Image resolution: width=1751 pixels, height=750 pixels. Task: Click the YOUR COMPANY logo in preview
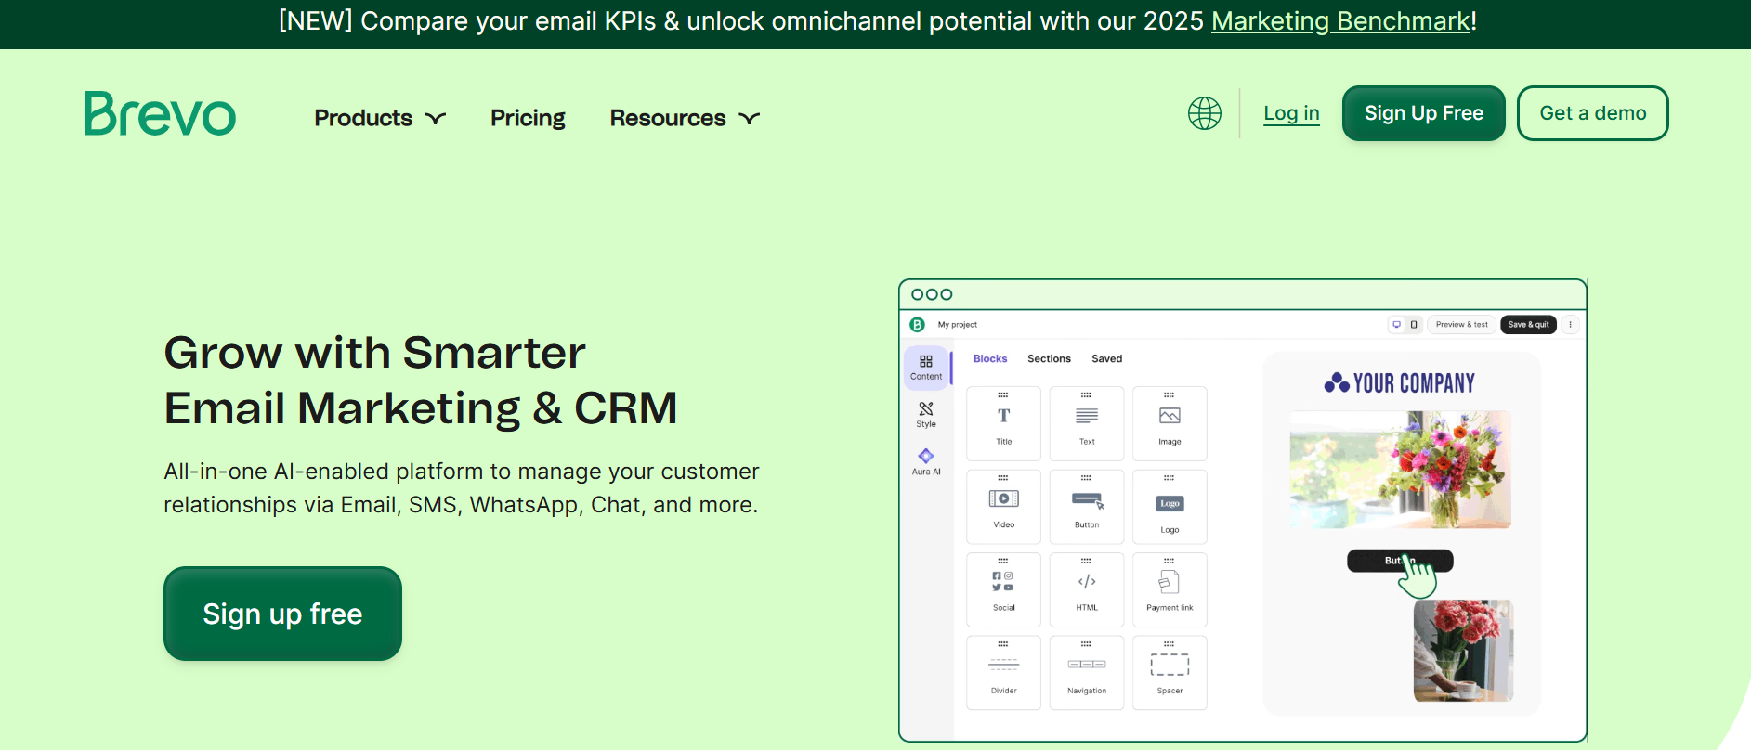(1400, 382)
